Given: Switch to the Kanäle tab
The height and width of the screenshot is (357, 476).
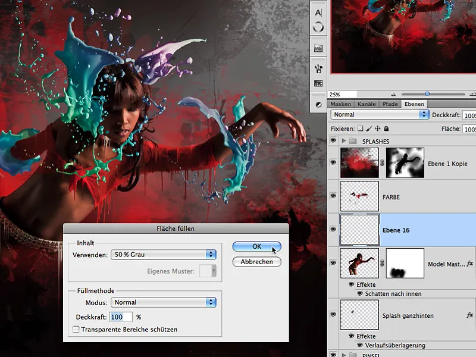Looking at the screenshot, I should 367,104.
